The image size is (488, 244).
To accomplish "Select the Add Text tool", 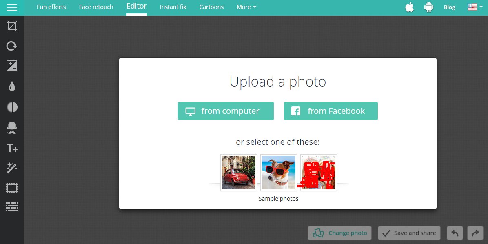I will click(x=12, y=148).
